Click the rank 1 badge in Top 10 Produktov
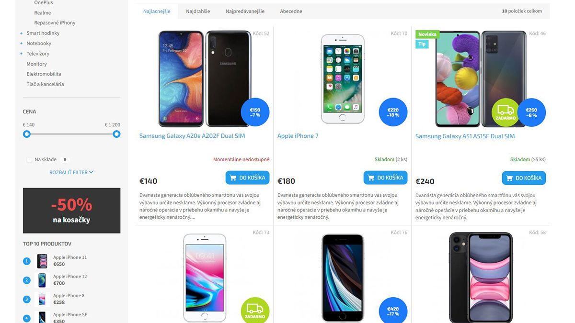Image resolution: width=575 pixels, height=323 pixels. pos(27,261)
